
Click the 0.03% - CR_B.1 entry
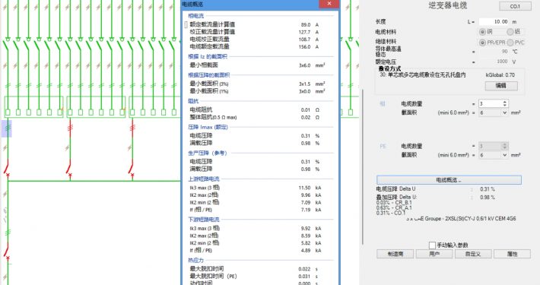tap(394, 203)
